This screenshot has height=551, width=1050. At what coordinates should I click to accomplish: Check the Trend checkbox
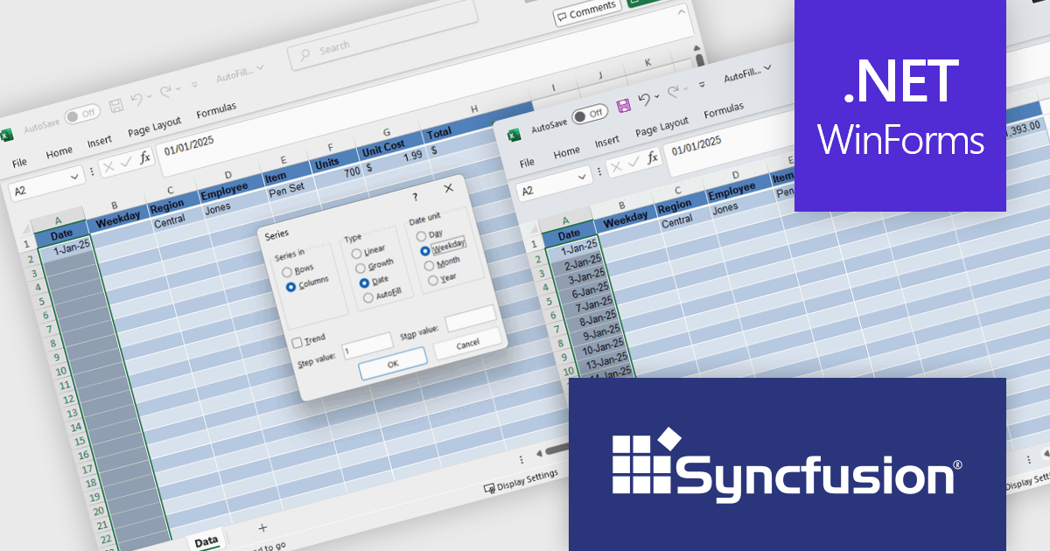[x=297, y=342]
